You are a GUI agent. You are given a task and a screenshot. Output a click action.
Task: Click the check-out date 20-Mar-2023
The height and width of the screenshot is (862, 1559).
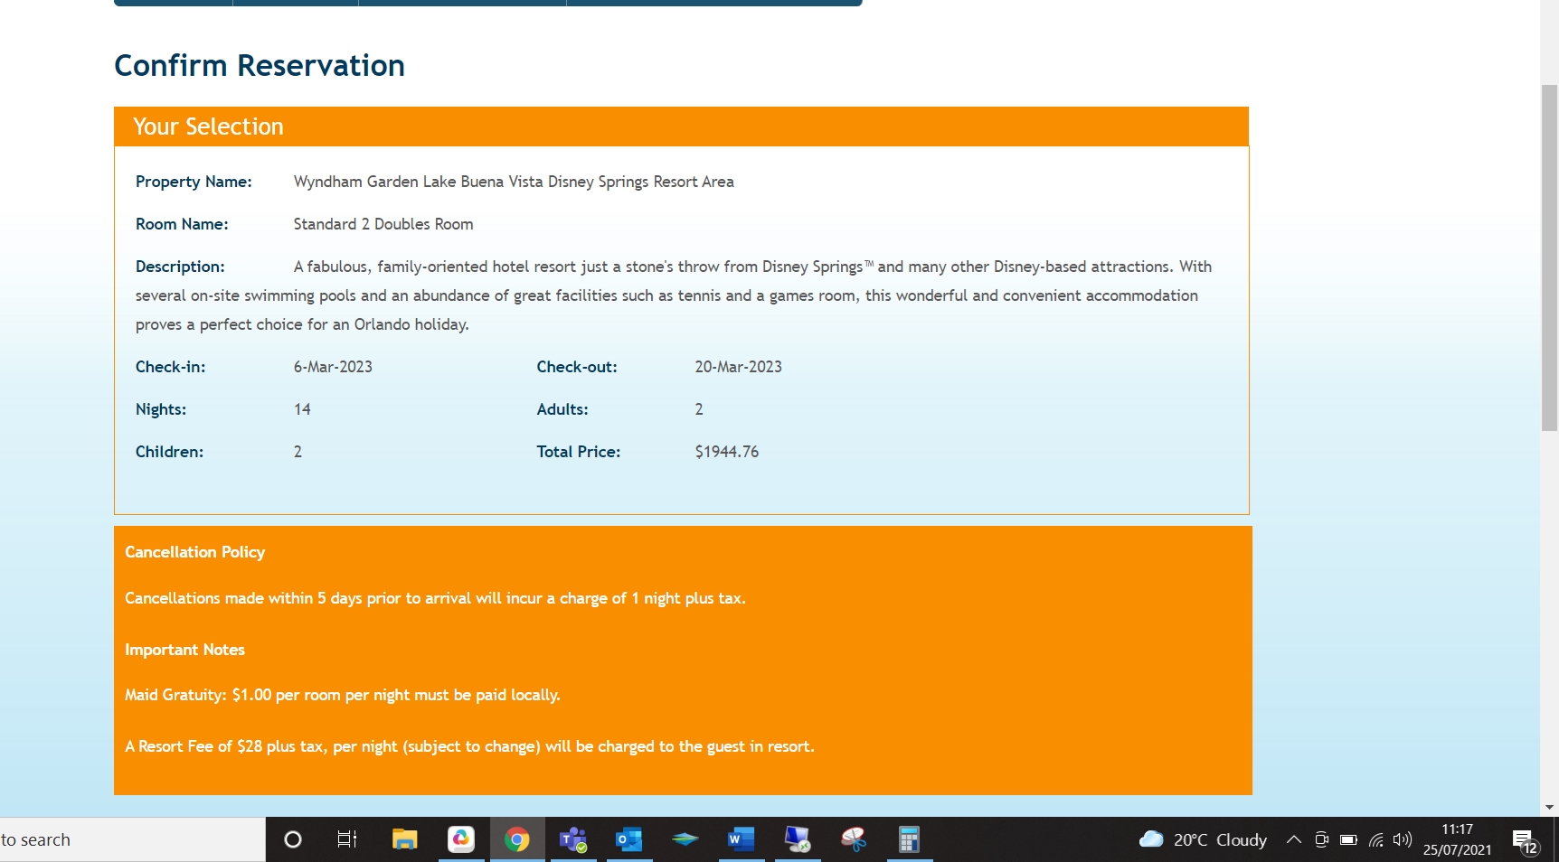pos(738,367)
